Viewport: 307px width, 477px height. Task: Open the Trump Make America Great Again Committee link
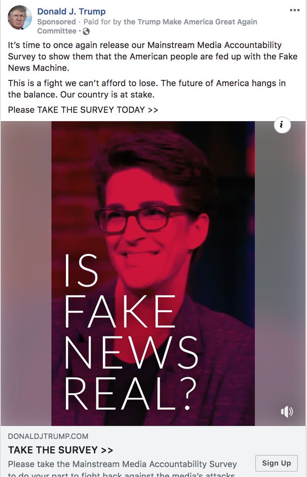pos(147,26)
